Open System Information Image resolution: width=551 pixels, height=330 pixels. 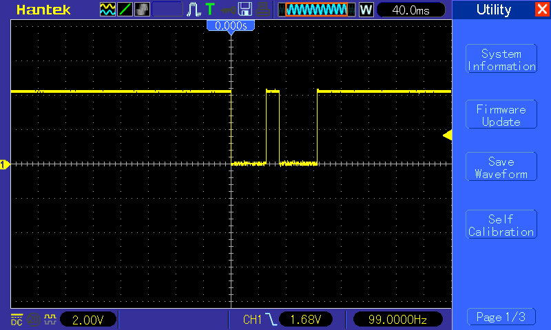[501, 58]
